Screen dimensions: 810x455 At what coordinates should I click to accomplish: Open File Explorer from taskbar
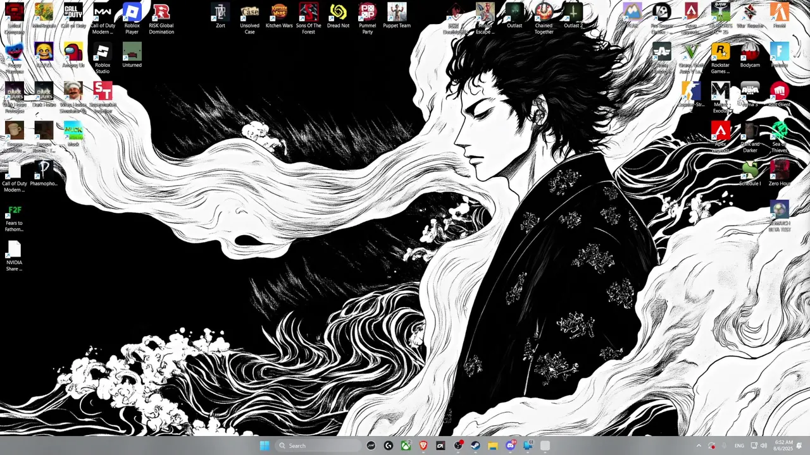(x=492, y=446)
